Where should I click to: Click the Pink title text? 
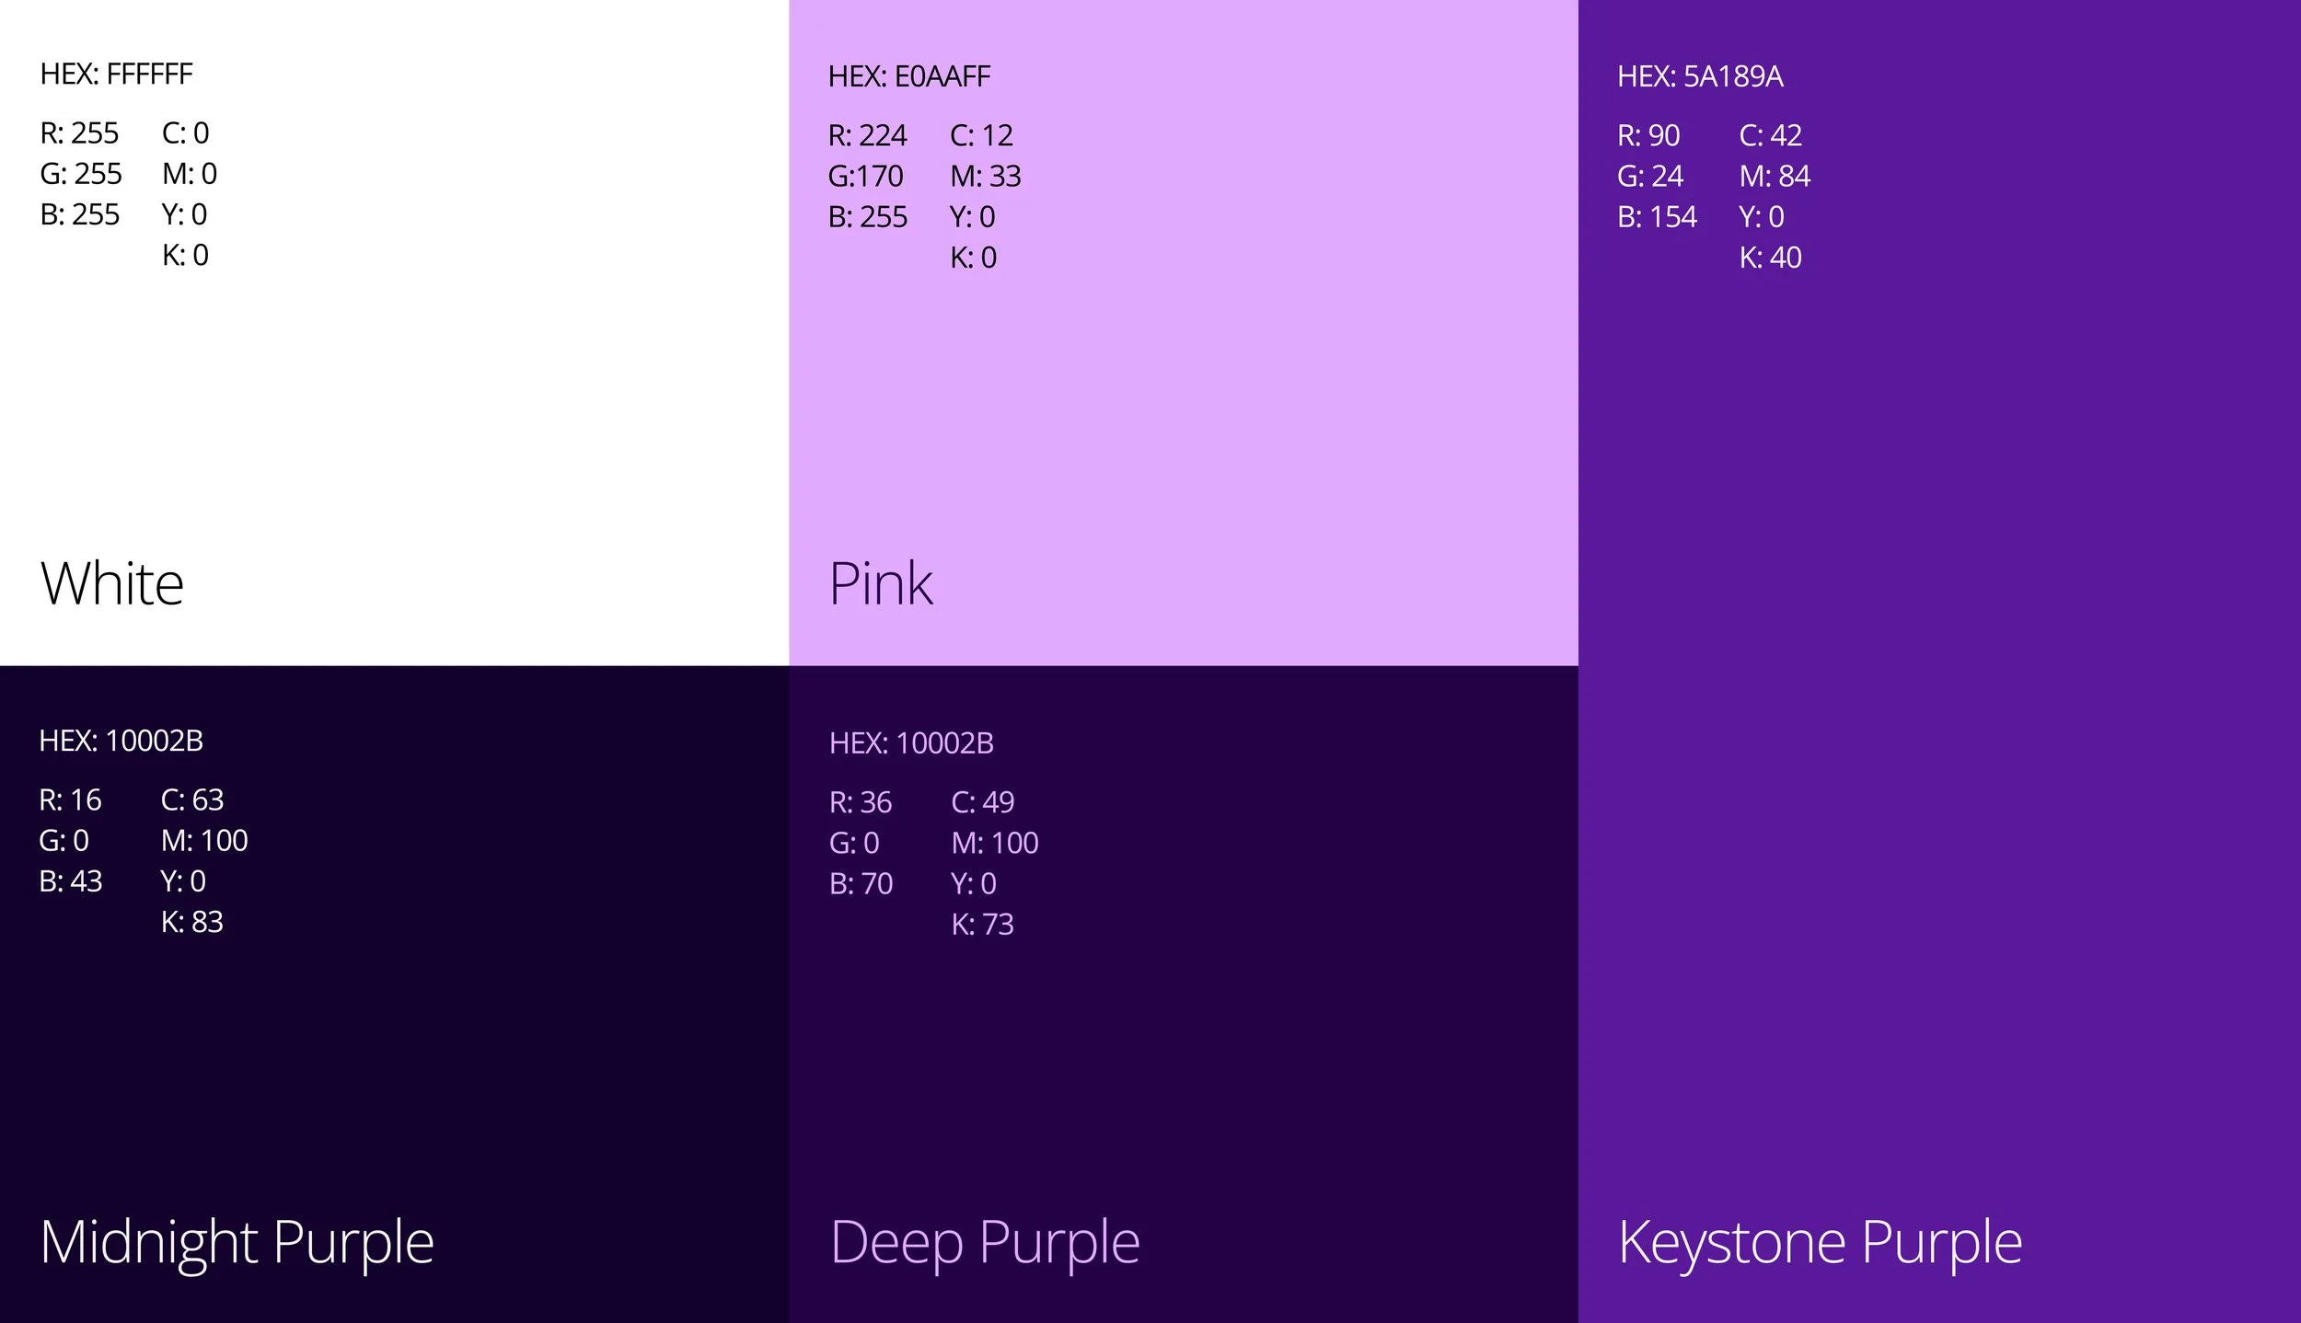coord(881,583)
